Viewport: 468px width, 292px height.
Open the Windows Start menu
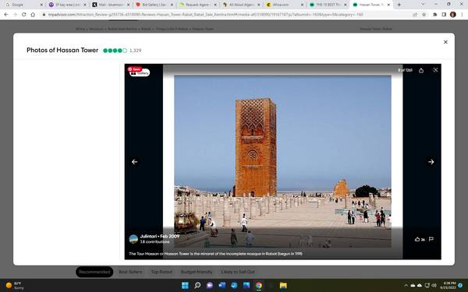click(x=185, y=285)
